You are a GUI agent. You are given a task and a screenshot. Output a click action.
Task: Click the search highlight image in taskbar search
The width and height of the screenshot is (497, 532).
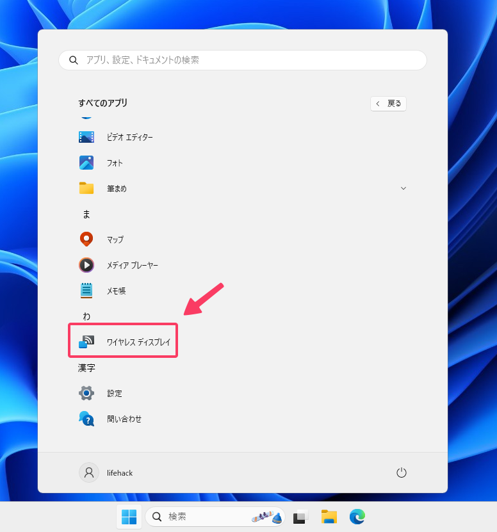(267, 517)
